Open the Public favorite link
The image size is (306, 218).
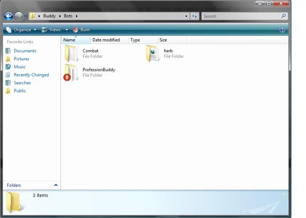pyautogui.click(x=20, y=91)
